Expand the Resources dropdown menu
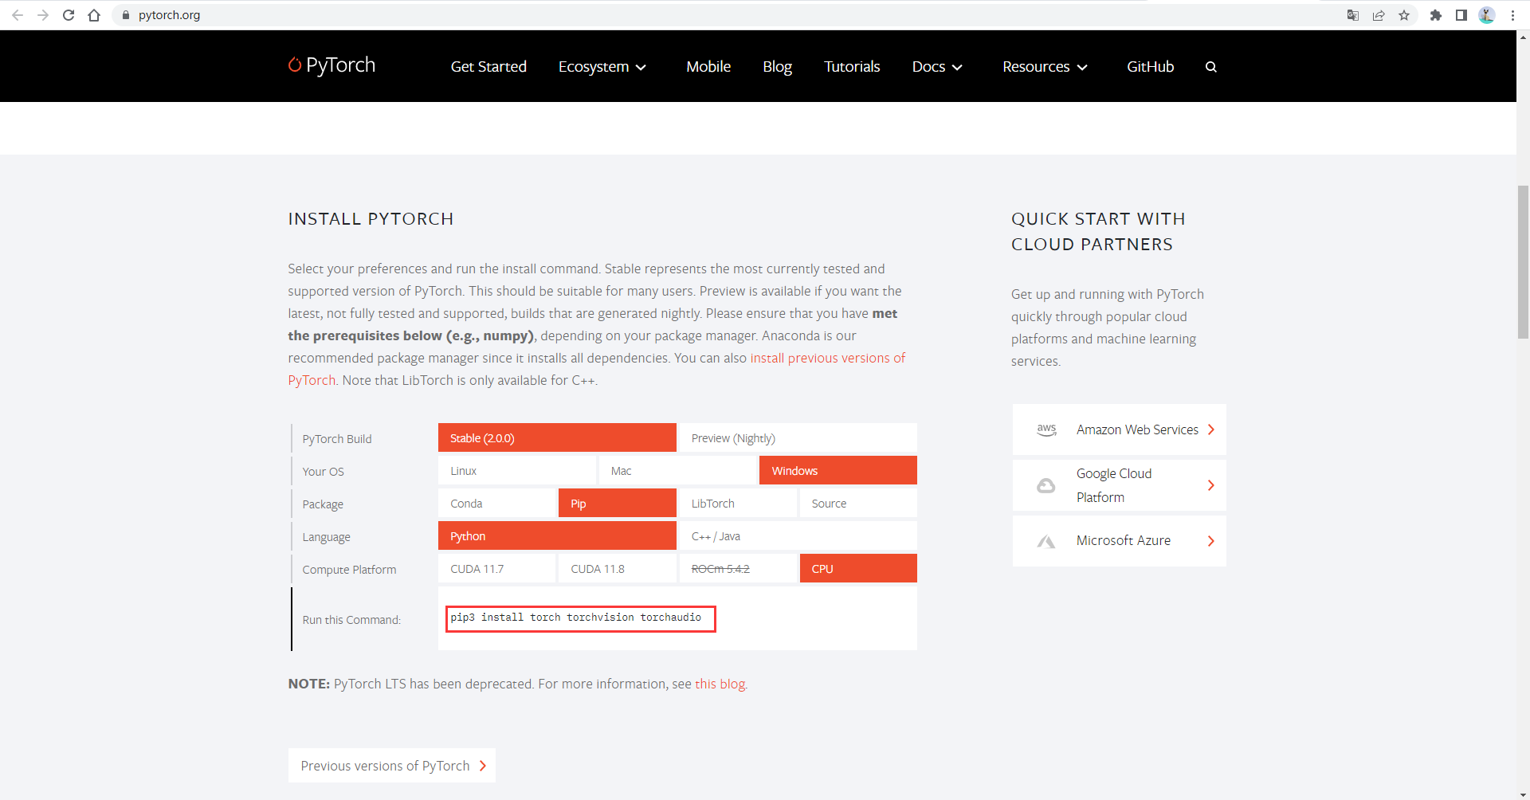The height and width of the screenshot is (800, 1530). 1045,67
